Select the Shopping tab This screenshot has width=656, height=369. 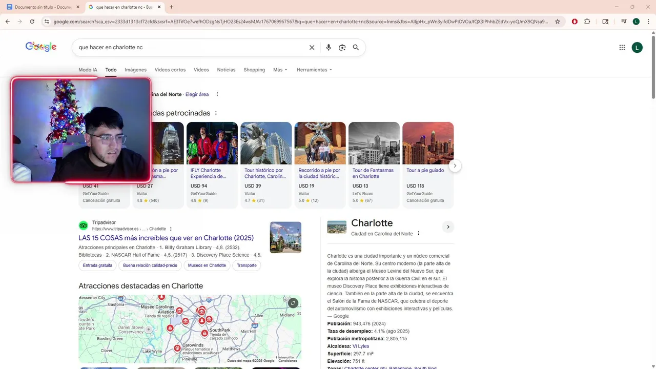[x=254, y=70]
